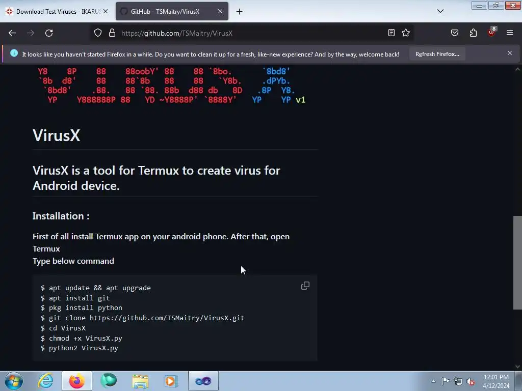
Task: Click the 'chmod +x VirusX.py' line
Action: 81,338
